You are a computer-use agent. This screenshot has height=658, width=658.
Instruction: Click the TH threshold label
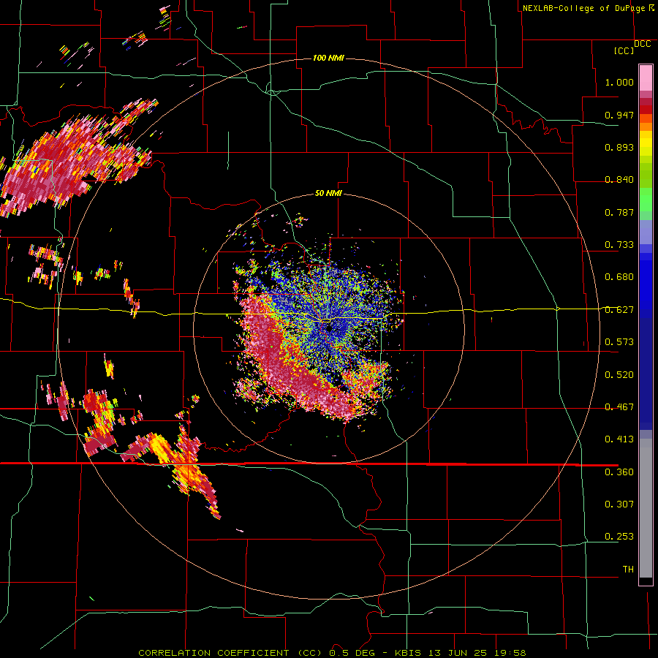point(628,570)
